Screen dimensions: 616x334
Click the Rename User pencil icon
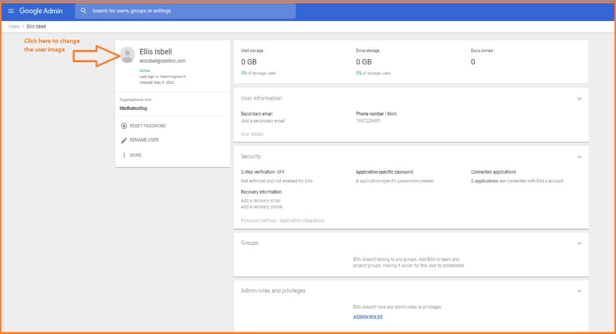tap(124, 140)
